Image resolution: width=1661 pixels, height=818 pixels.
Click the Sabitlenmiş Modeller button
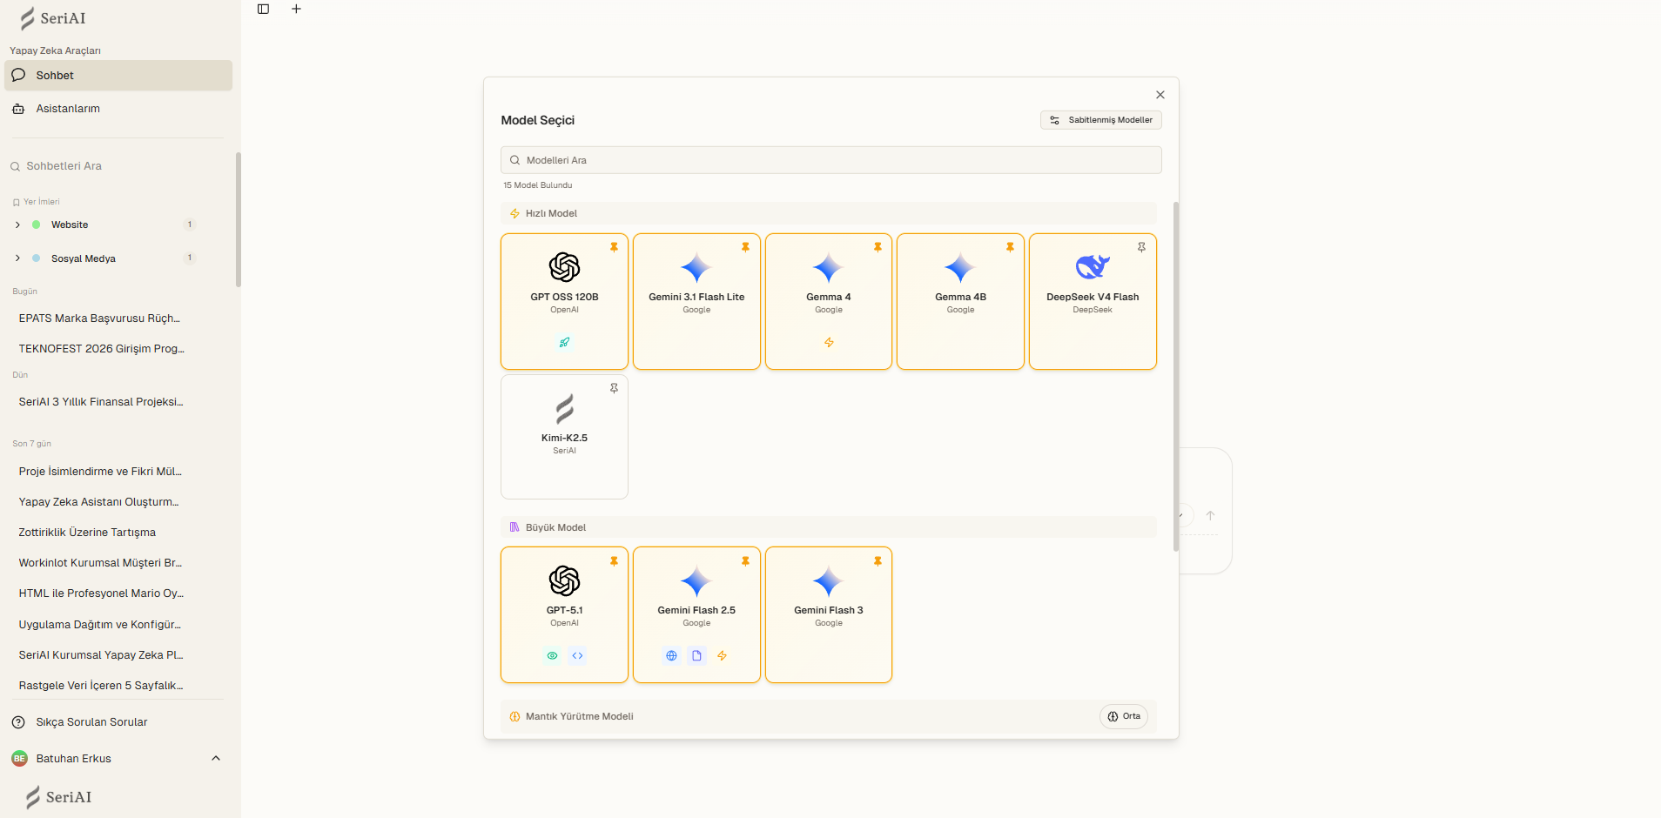[x=1101, y=120]
